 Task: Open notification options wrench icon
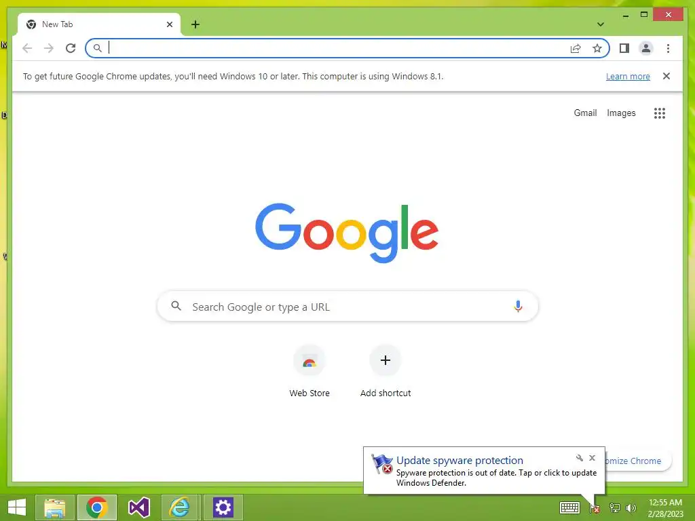click(580, 458)
